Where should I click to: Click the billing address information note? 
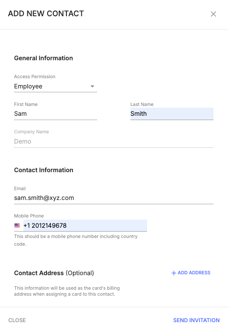(x=67, y=291)
